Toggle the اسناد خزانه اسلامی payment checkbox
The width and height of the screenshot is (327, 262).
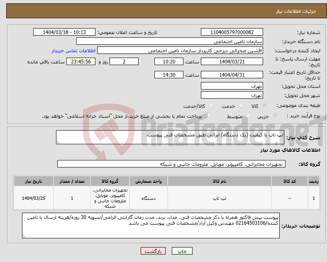coord(208,115)
